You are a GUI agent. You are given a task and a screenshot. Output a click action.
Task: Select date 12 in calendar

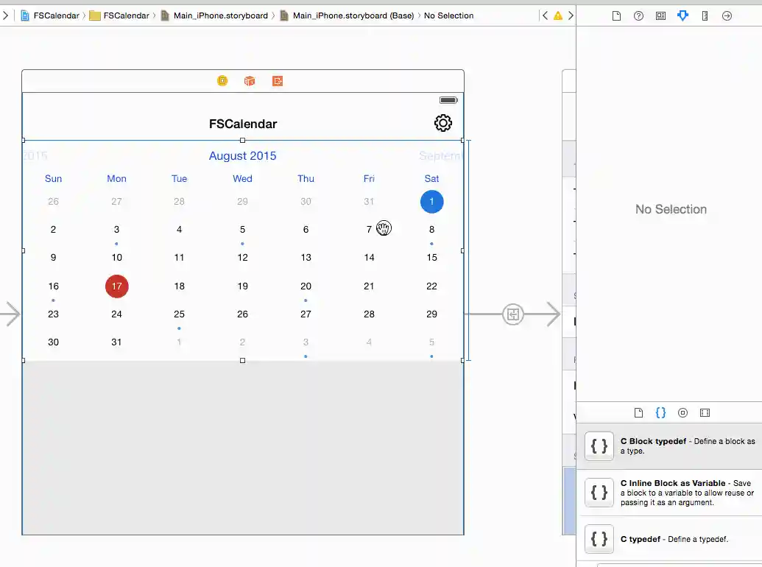242,258
